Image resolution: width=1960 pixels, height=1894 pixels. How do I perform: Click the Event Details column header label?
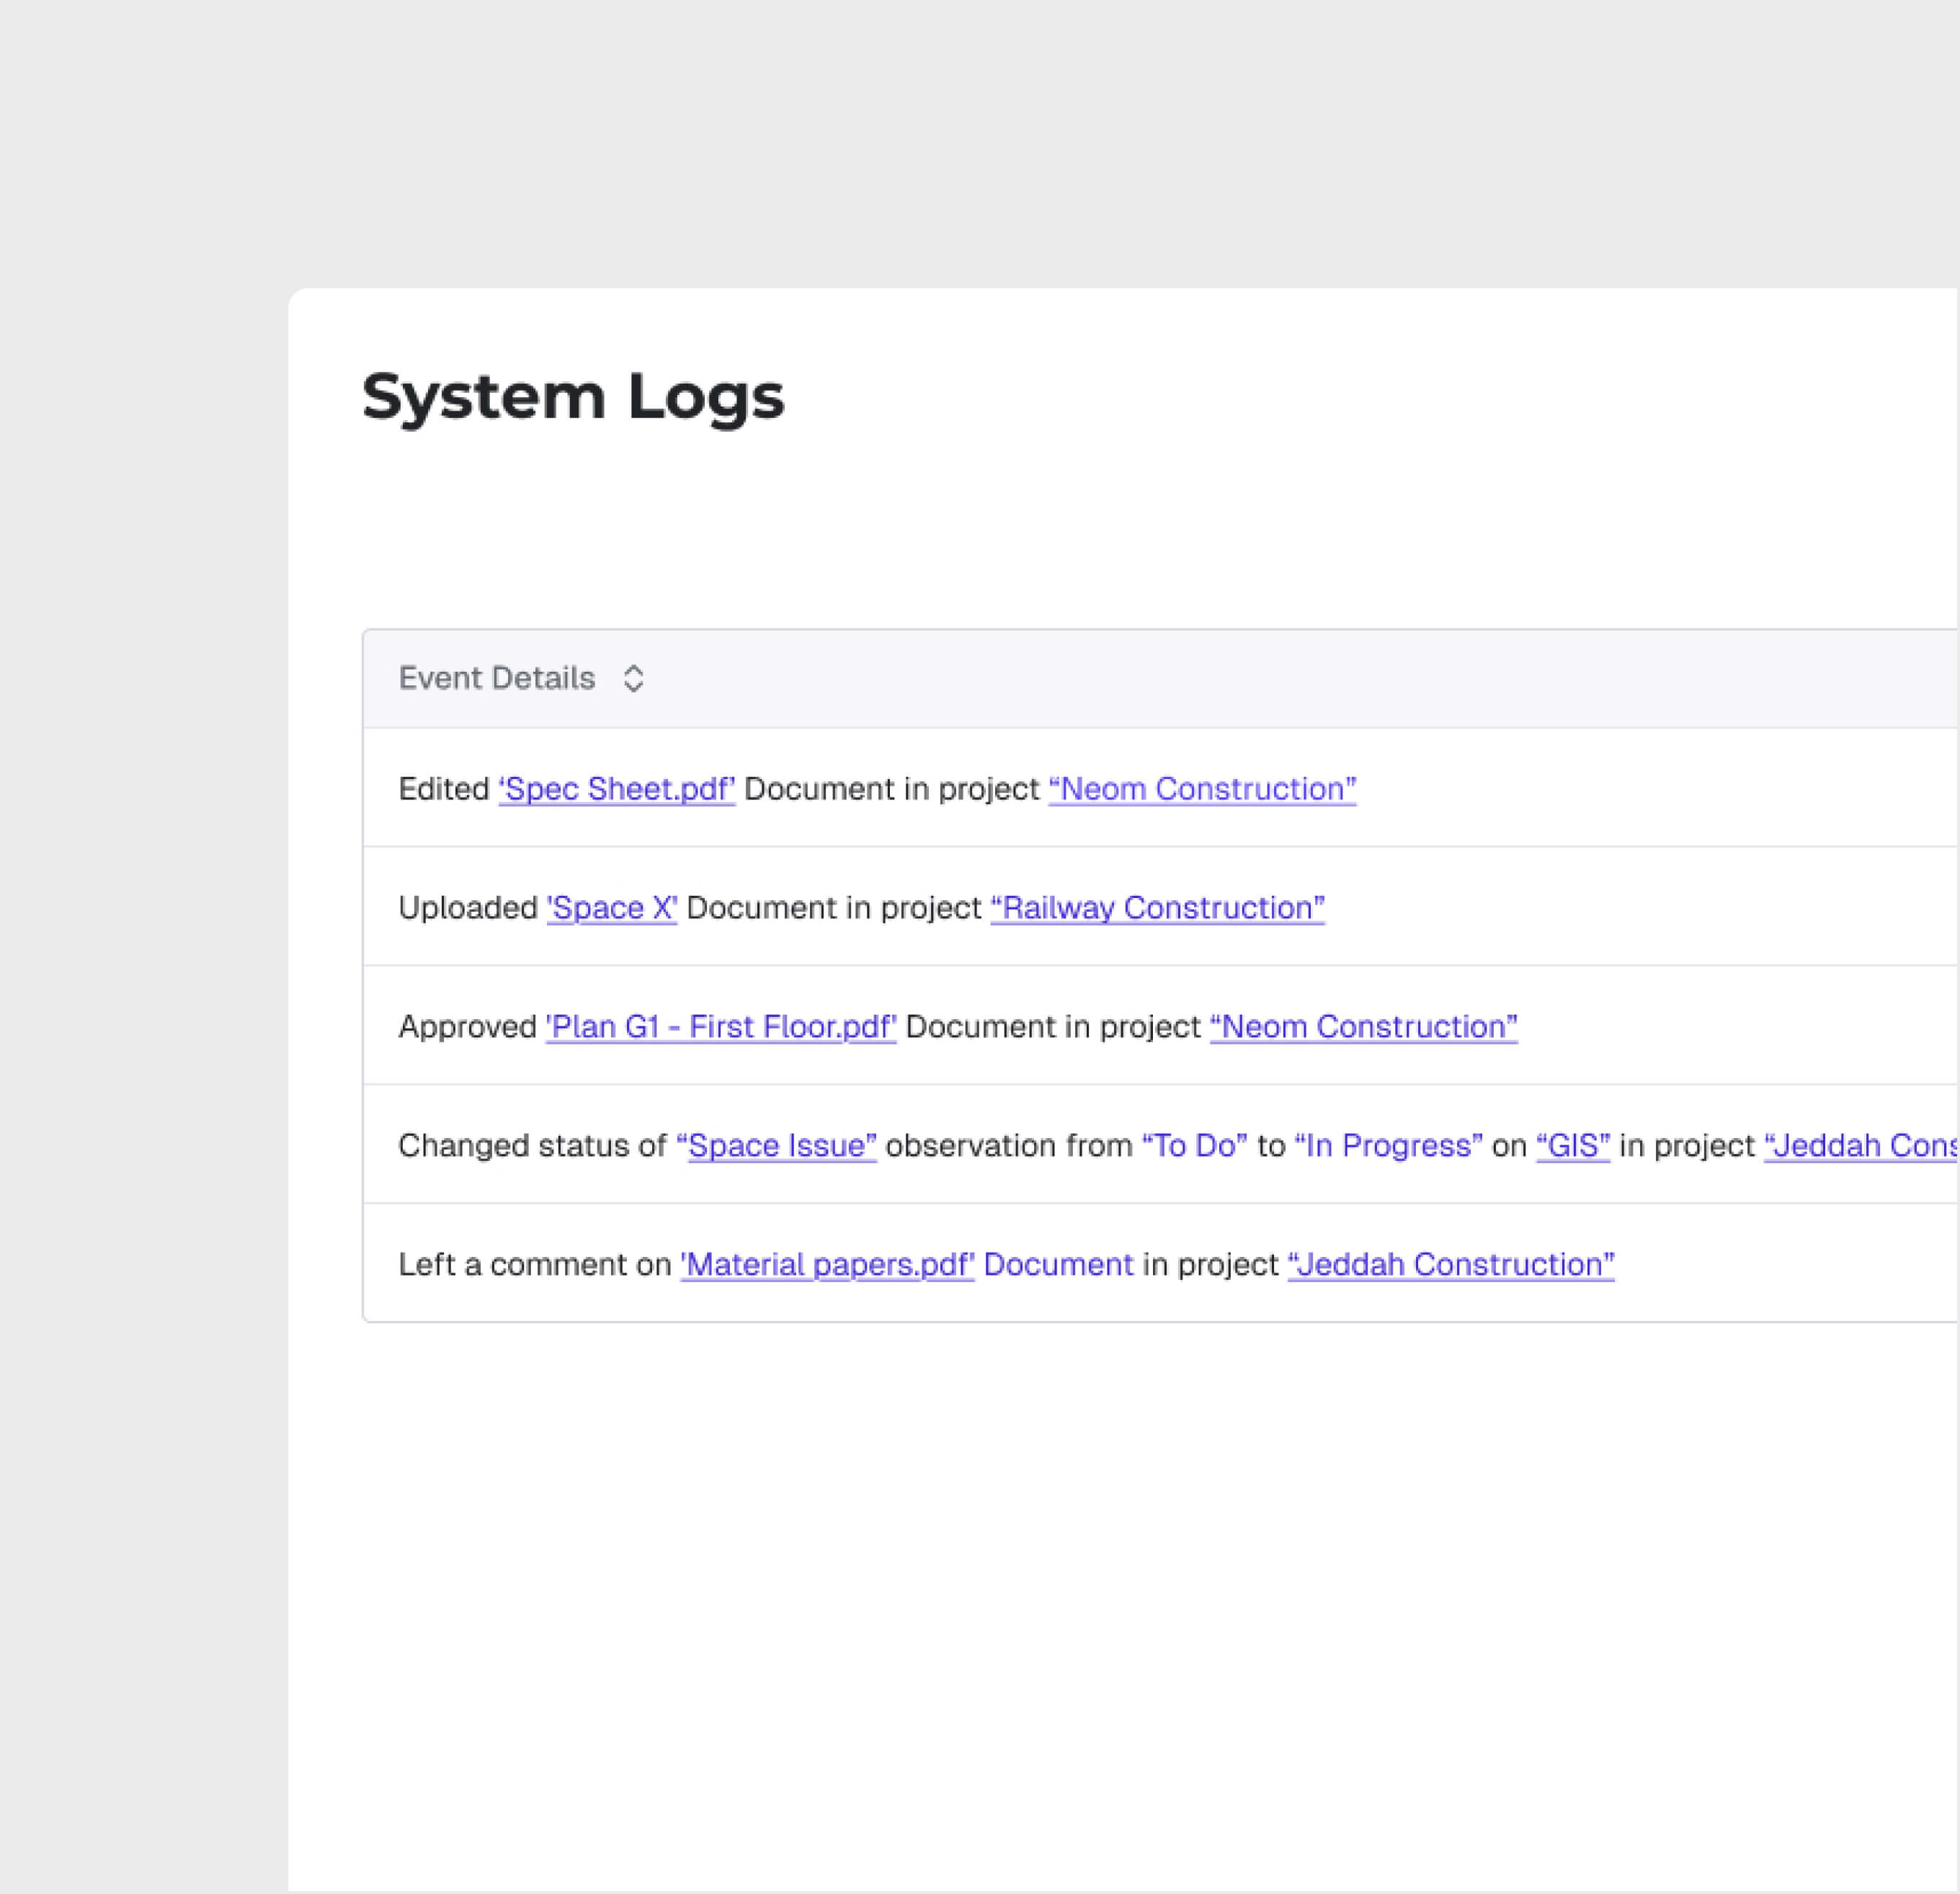496,679
